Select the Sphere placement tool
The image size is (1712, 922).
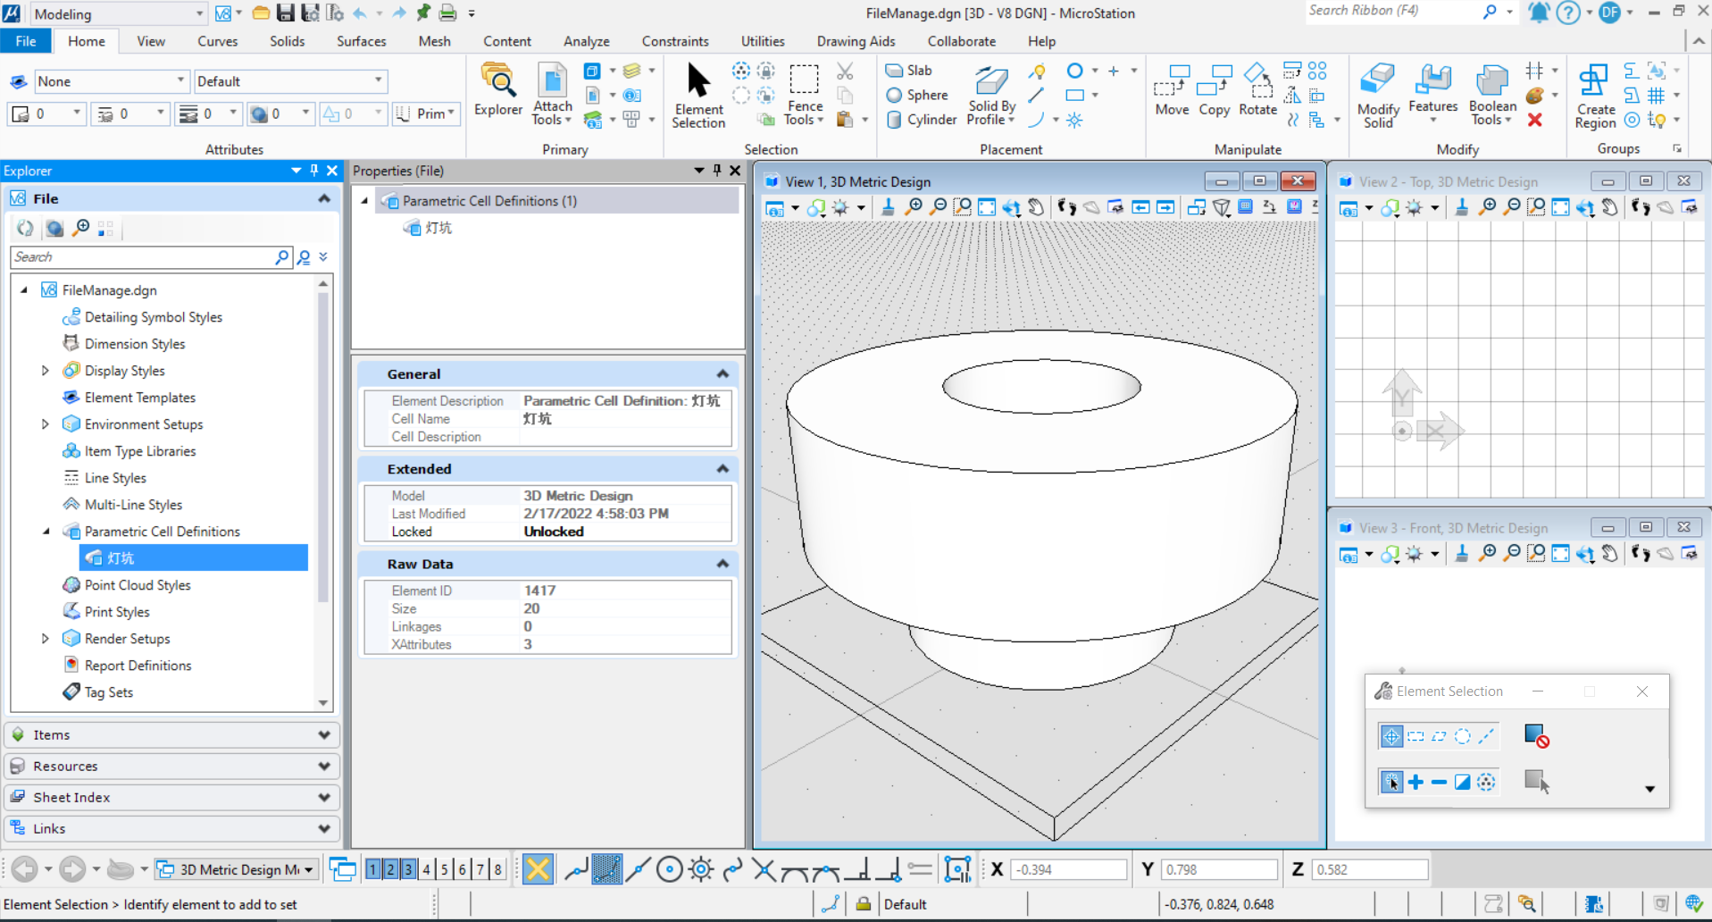click(x=916, y=95)
